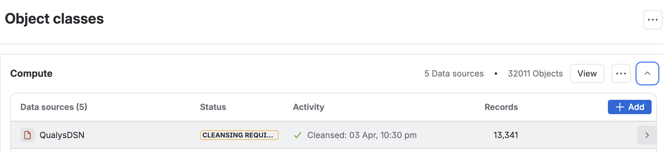Click the 5 Data sources label
The width and height of the screenshot is (663, 153).
click(x=454, y=74)
